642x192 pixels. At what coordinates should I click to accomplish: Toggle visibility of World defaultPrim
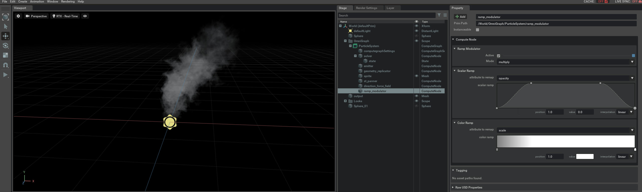tap(417, 26)
